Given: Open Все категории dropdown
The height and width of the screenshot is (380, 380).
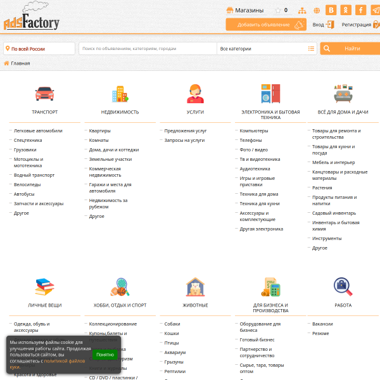Looking at the screenshot, I should (267, 49).
